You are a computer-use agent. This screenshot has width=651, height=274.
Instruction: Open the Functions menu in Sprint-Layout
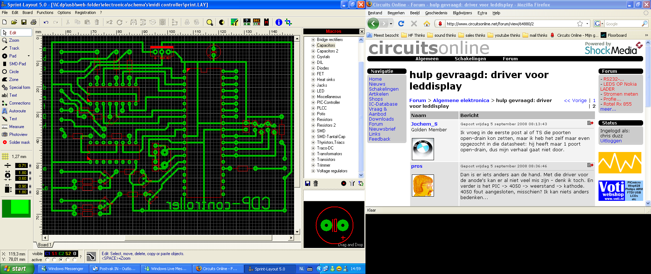tap(45, 12)
